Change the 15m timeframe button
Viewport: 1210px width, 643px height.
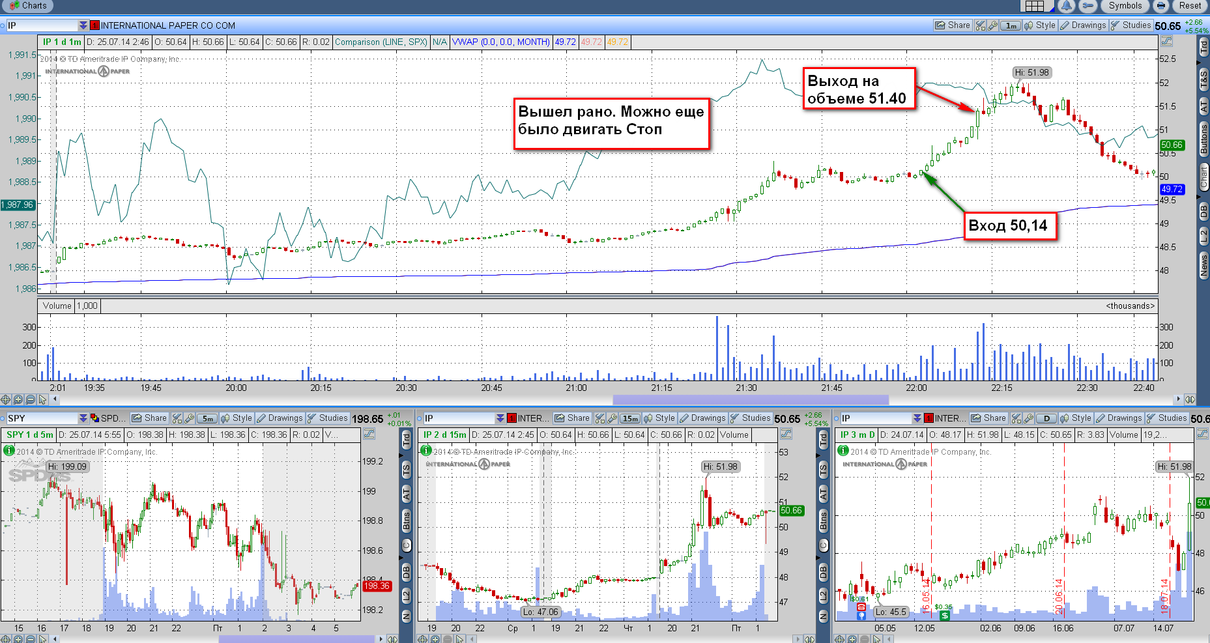tap(630, 418)
